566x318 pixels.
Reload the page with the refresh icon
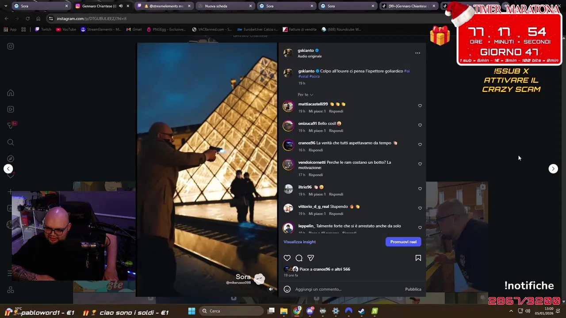pyautogui.click(x=27, y=19)
